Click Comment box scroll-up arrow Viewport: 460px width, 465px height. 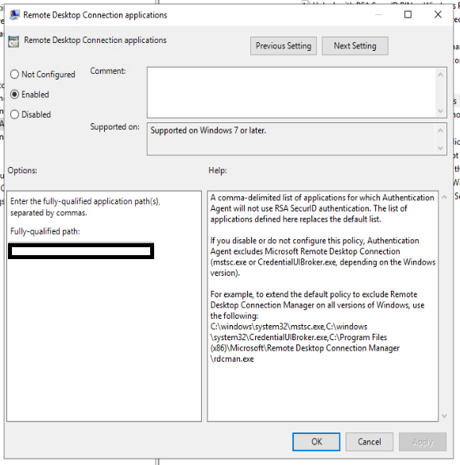coord(440,75)
